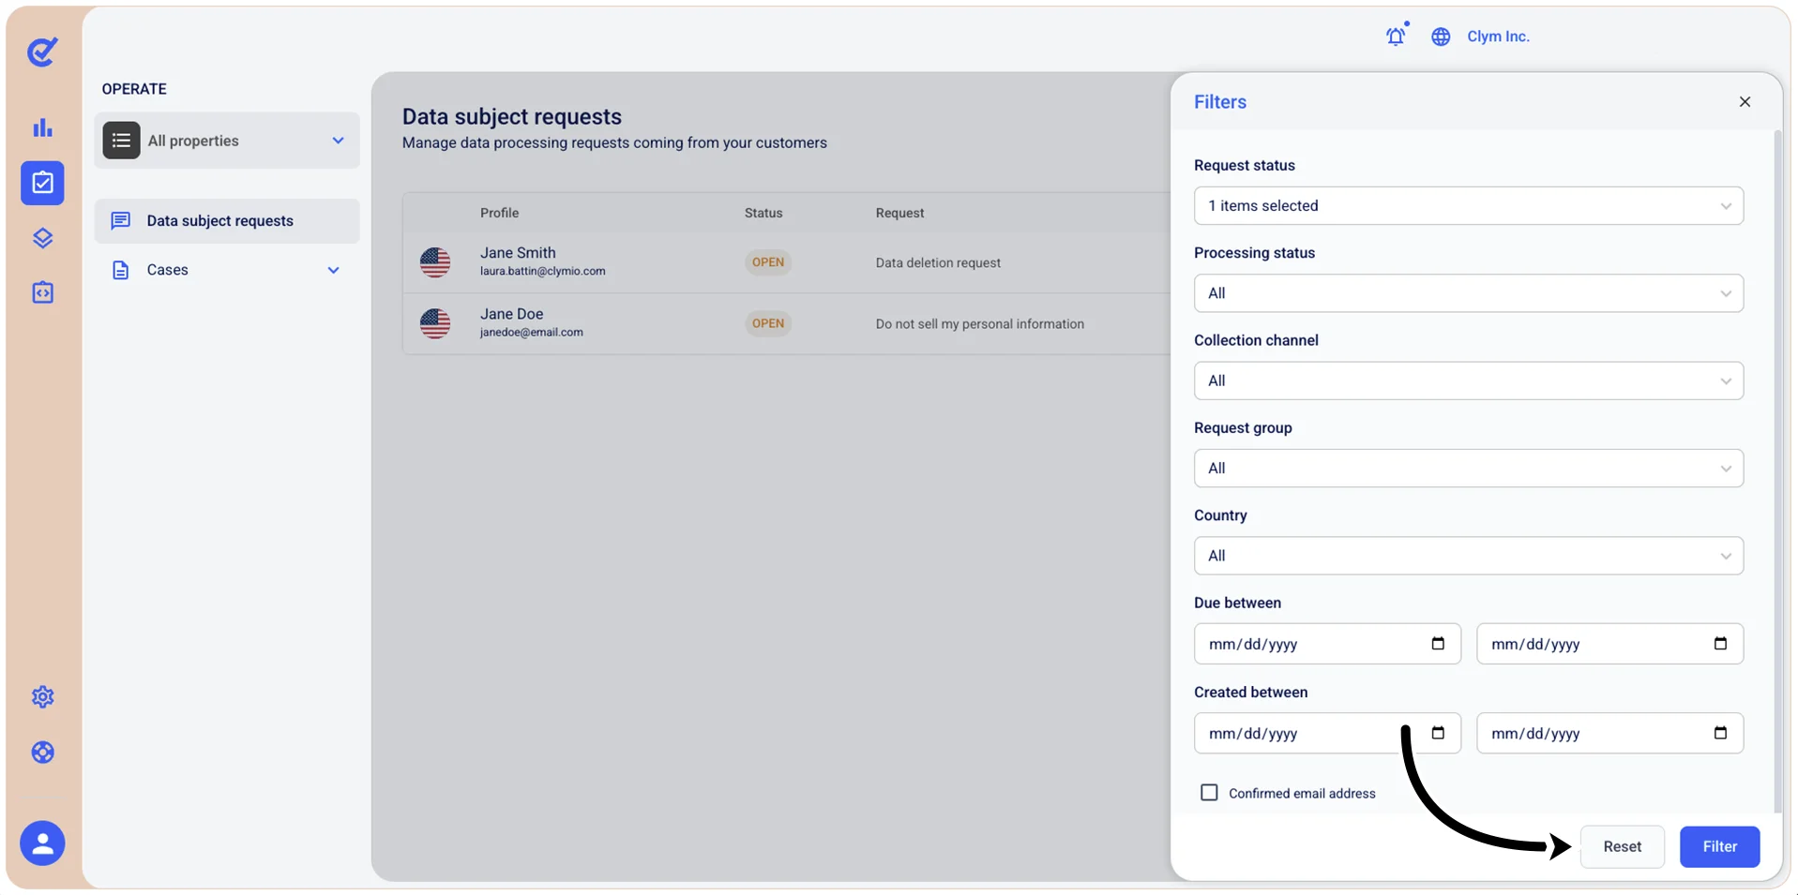Image resolution: width=1798 pixels, height=895 pixels.
Task: Open the notifications bell icon
Action: click(1396, 36)
